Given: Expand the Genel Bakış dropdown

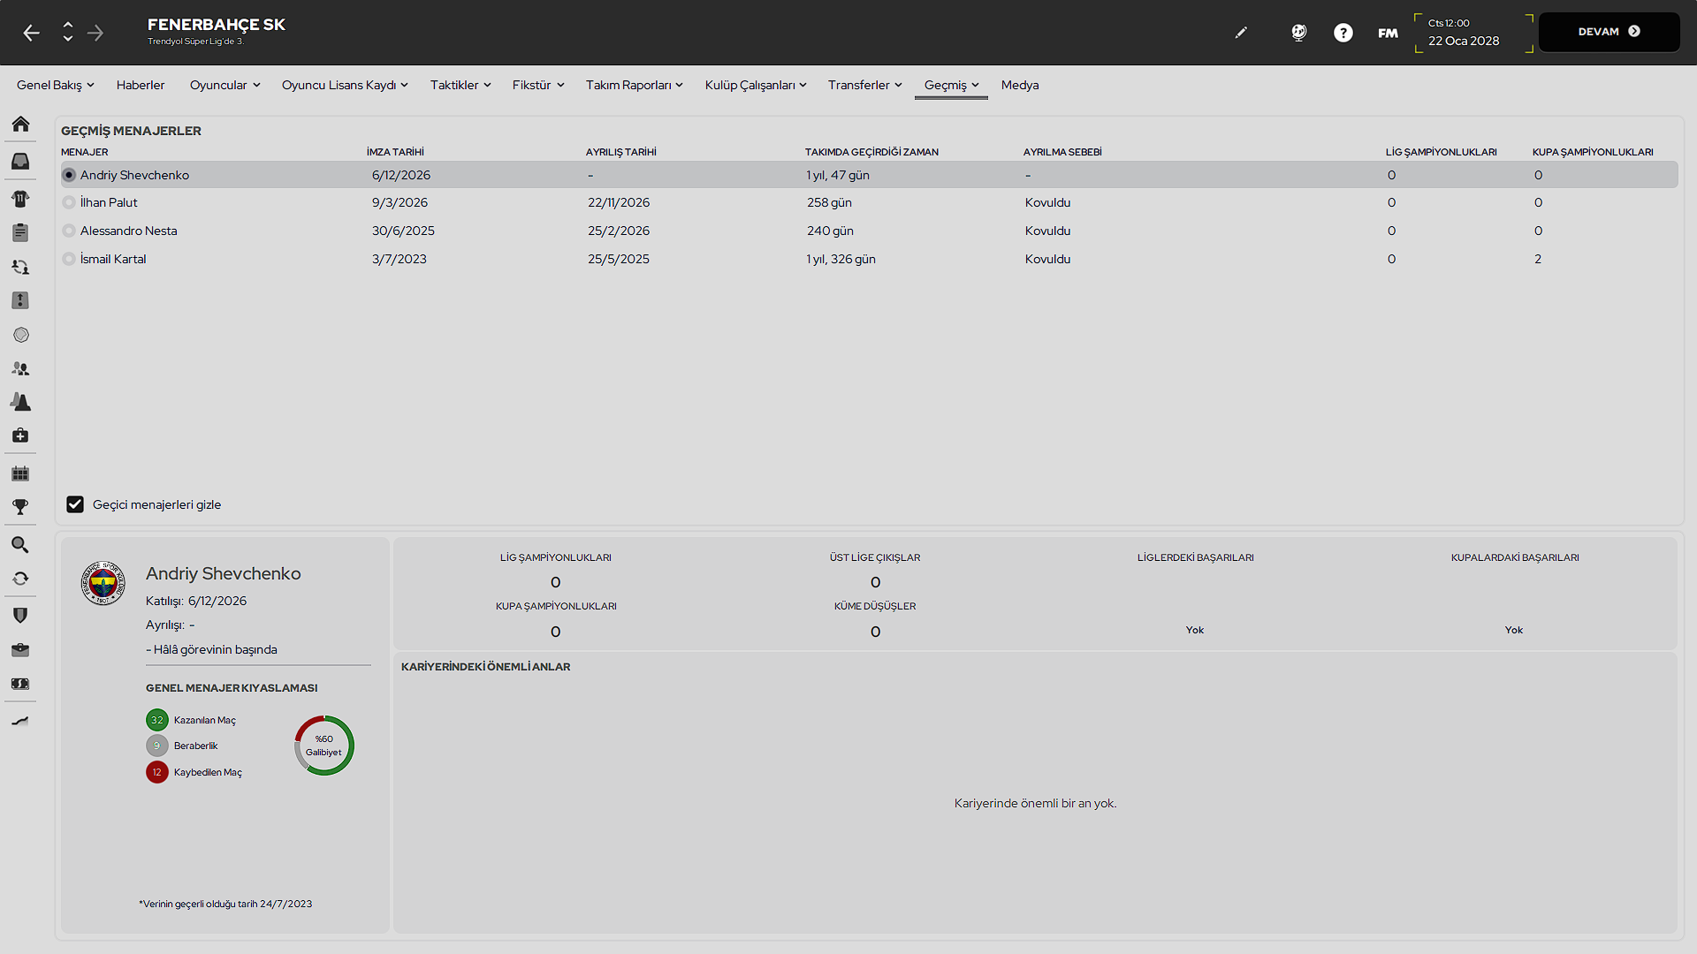Looking at the screenshot, I should [x=55, y=85].
